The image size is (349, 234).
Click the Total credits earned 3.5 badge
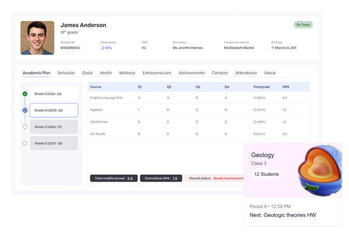pyautogui.click(x=114, y=178)
